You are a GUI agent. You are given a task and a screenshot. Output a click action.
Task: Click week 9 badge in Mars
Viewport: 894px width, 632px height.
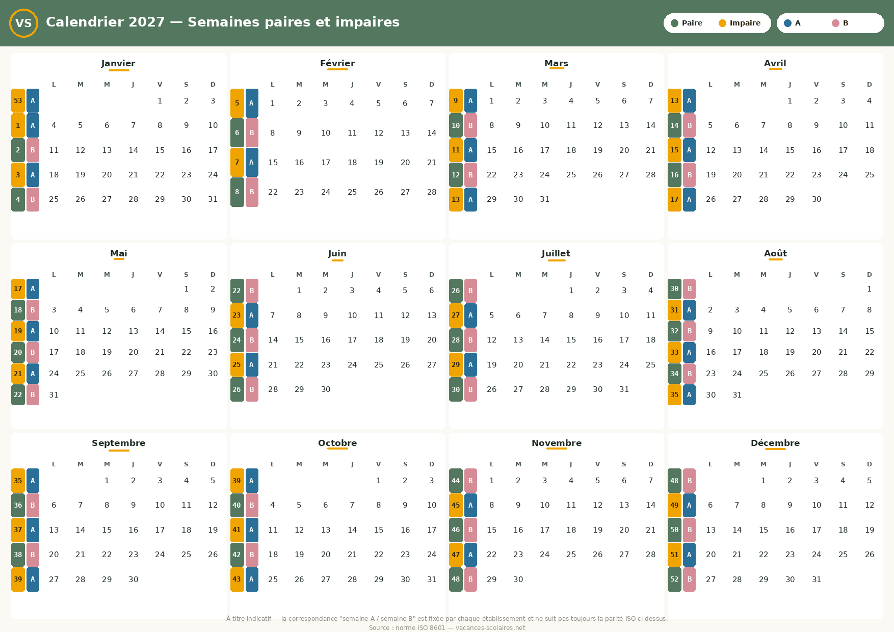coord(456,101)
